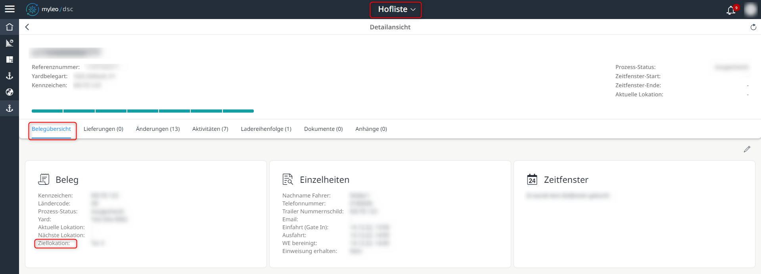Open the Anhänge (0) tab

371,129
